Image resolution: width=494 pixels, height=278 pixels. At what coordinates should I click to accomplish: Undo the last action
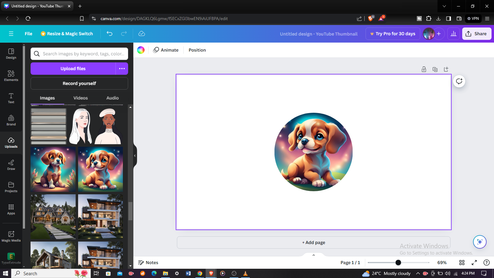110,34
